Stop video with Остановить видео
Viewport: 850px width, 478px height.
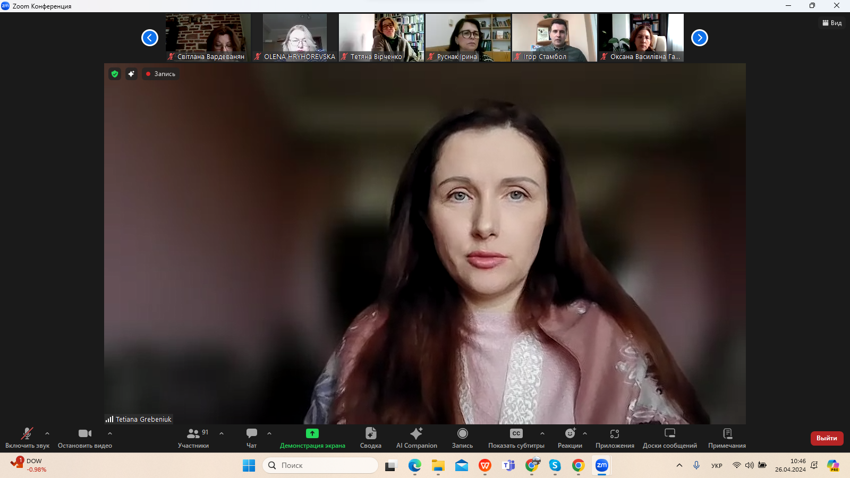[x=85, y=438]
